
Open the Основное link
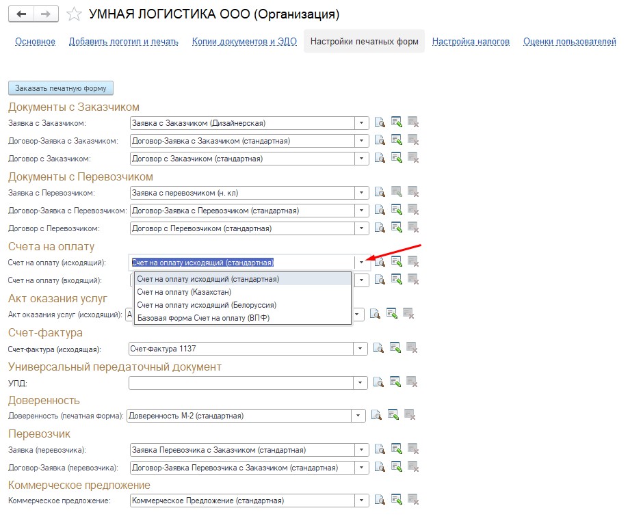tap(36, 42)
